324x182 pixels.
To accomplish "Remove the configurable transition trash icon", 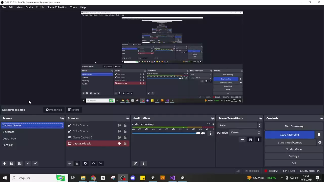I will [x=250, y=139].
